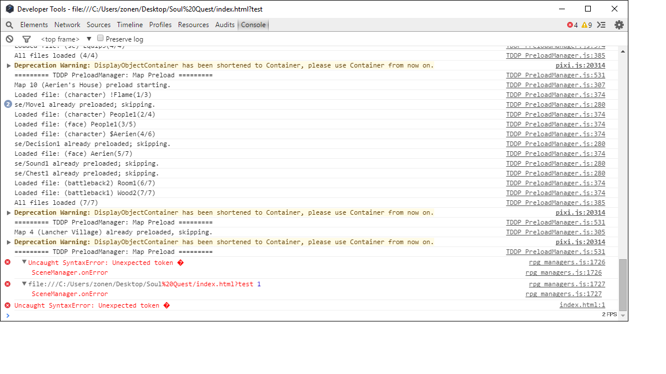Expand the first Deprecation Warning entry
This screenshot has width=666, height=374.
pos(9,66)
